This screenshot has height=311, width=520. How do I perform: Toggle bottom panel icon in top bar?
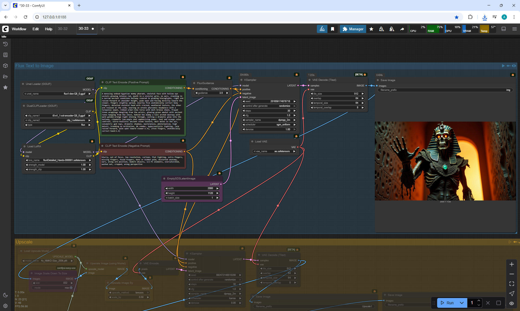(503, 29)
